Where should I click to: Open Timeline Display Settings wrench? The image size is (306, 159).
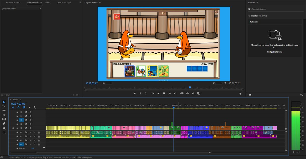(35, 107)
